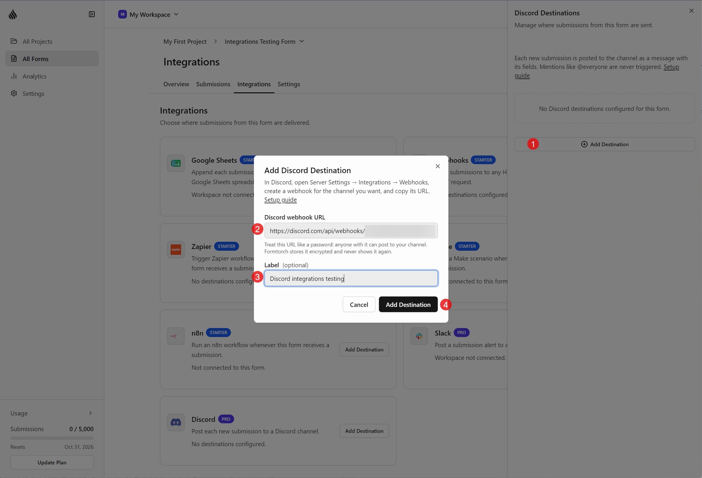Click the Discord webhook URL field

click(x=351, y=230)
